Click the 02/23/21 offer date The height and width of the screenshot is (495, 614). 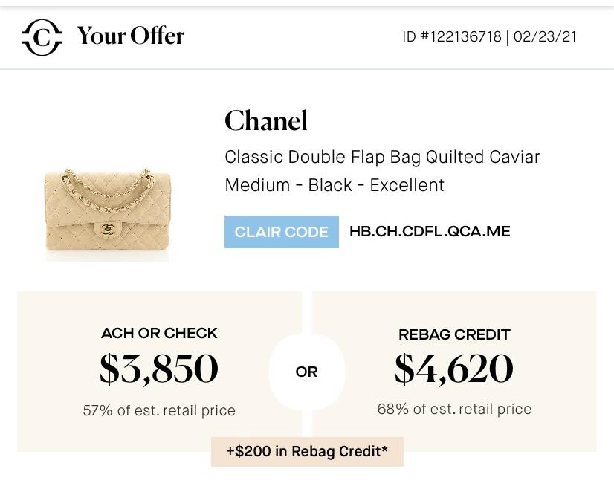(545, 37)
